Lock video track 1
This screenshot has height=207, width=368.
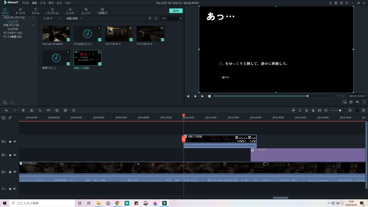[x=10, y=172]
